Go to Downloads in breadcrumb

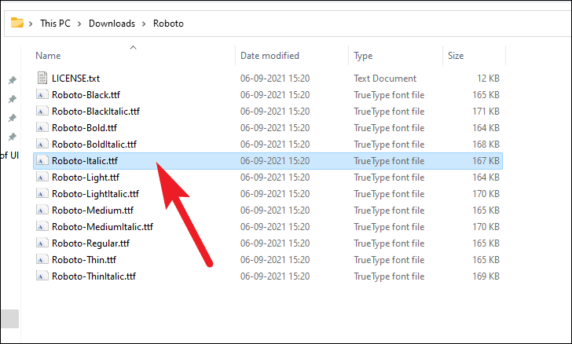click(112, 24)
